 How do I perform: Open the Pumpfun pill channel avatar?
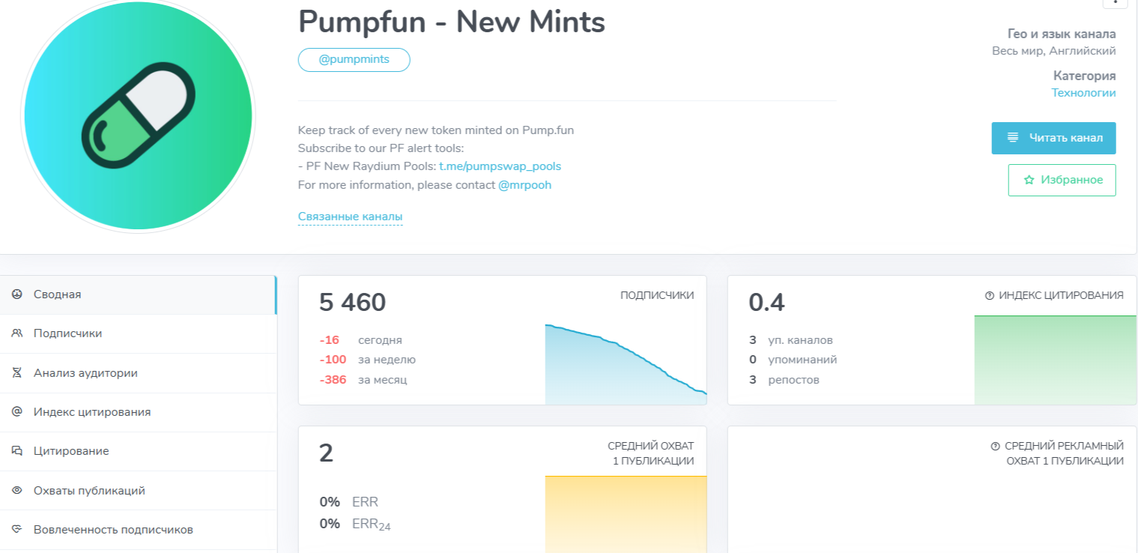pos(138,116)
